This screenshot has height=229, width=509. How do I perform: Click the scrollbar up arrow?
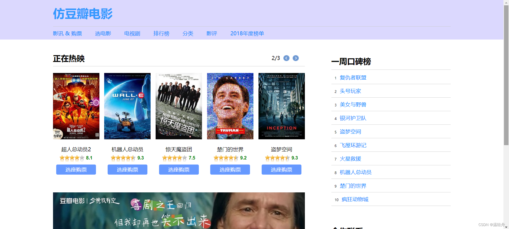tap(506, 2)
